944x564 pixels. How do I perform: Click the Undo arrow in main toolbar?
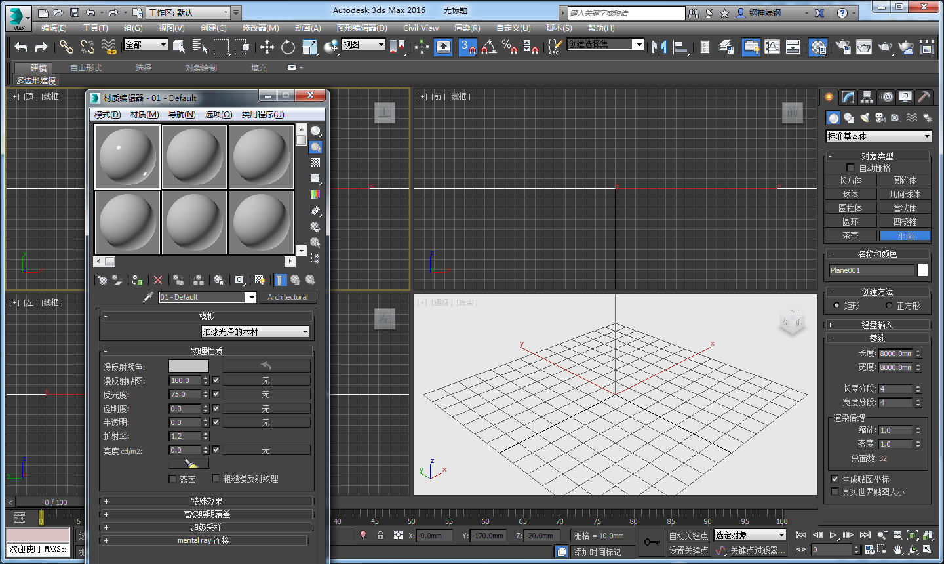click(21, 47)
